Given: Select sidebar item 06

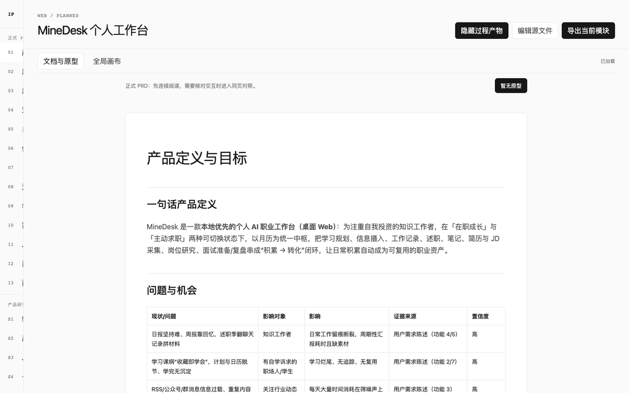Looking at the screenshot, I should (x=12, y=148).
